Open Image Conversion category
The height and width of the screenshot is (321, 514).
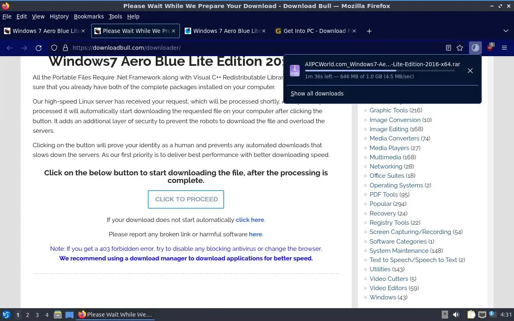(x=395, y=120)
